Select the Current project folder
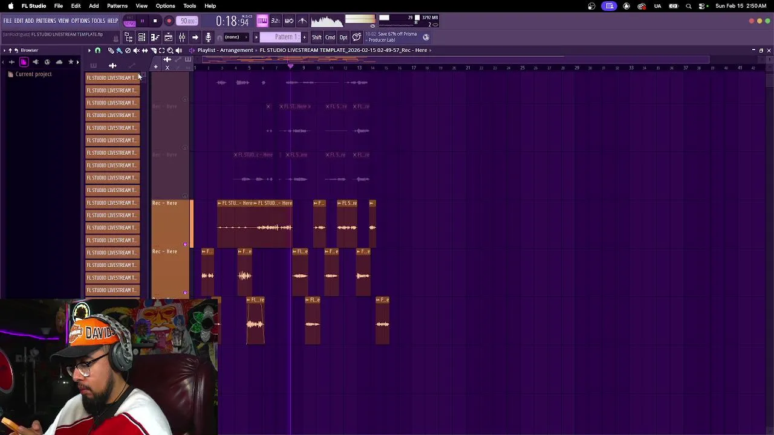 [34, 74]
